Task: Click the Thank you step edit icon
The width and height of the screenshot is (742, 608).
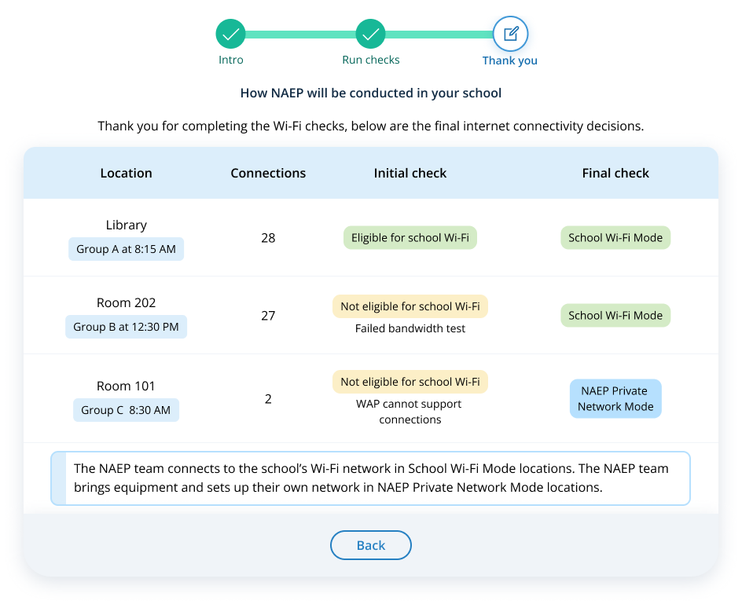Action: point(510,34)
